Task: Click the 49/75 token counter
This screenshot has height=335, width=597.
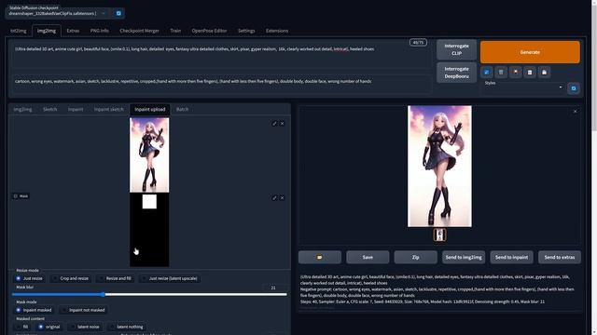Action: click(418, 43)
